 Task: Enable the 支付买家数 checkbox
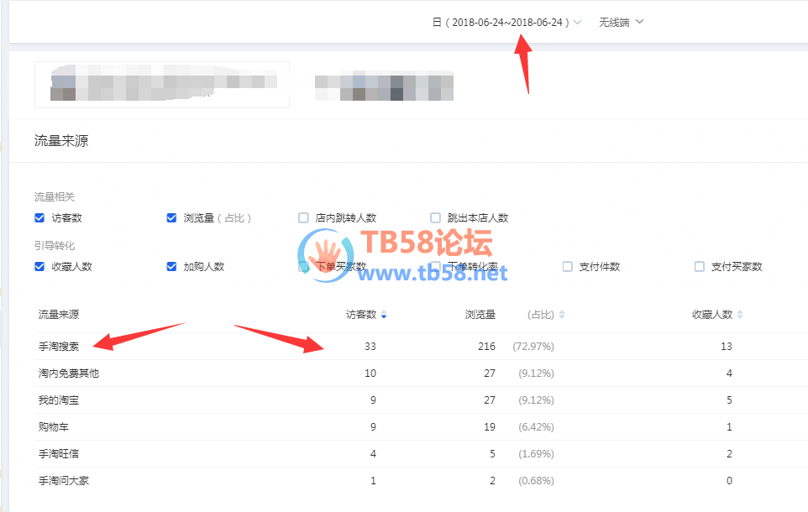700,267
